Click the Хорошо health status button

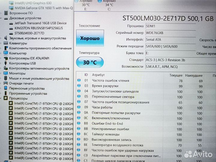coord(90,38)
